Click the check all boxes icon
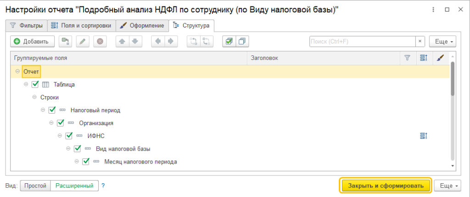Image resolution: width=470 pixels, height=197 pixels. pos(229,42)
